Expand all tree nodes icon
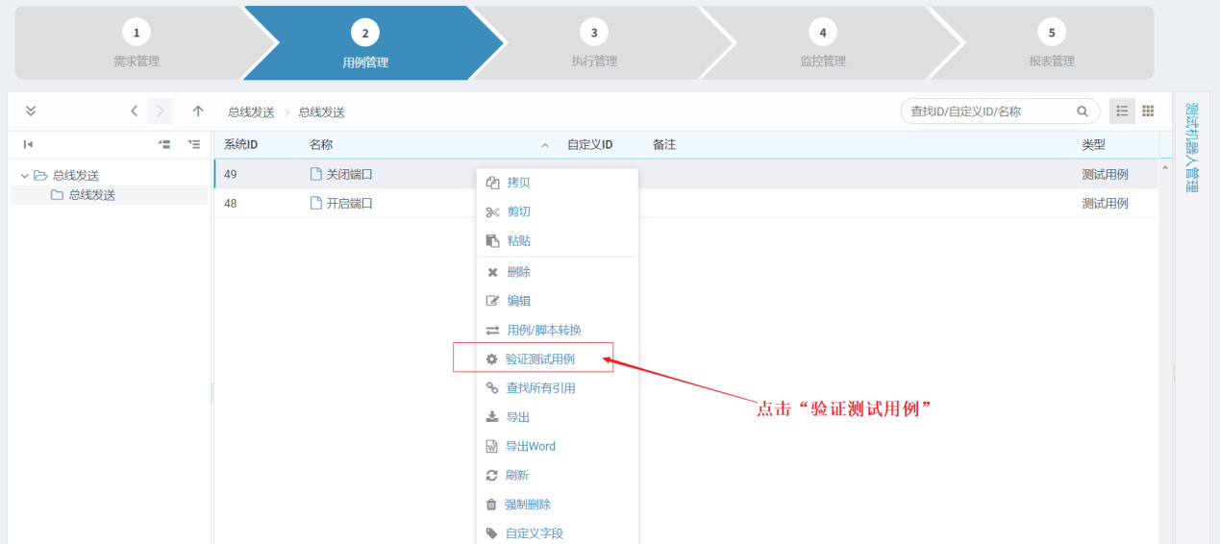Image resolution: width=1220 pixels, height=544 pixels. [x=194, y=144]
